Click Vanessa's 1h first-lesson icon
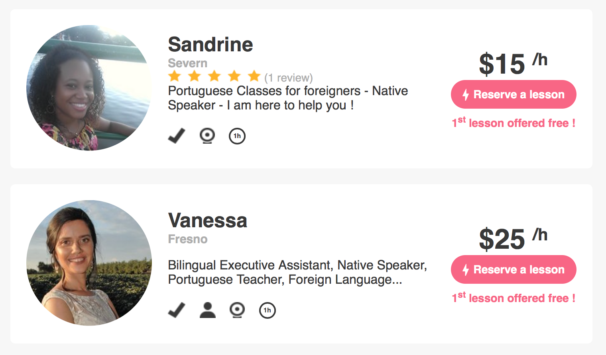This screenshot has height=355, width=606. tap(268, 310)
